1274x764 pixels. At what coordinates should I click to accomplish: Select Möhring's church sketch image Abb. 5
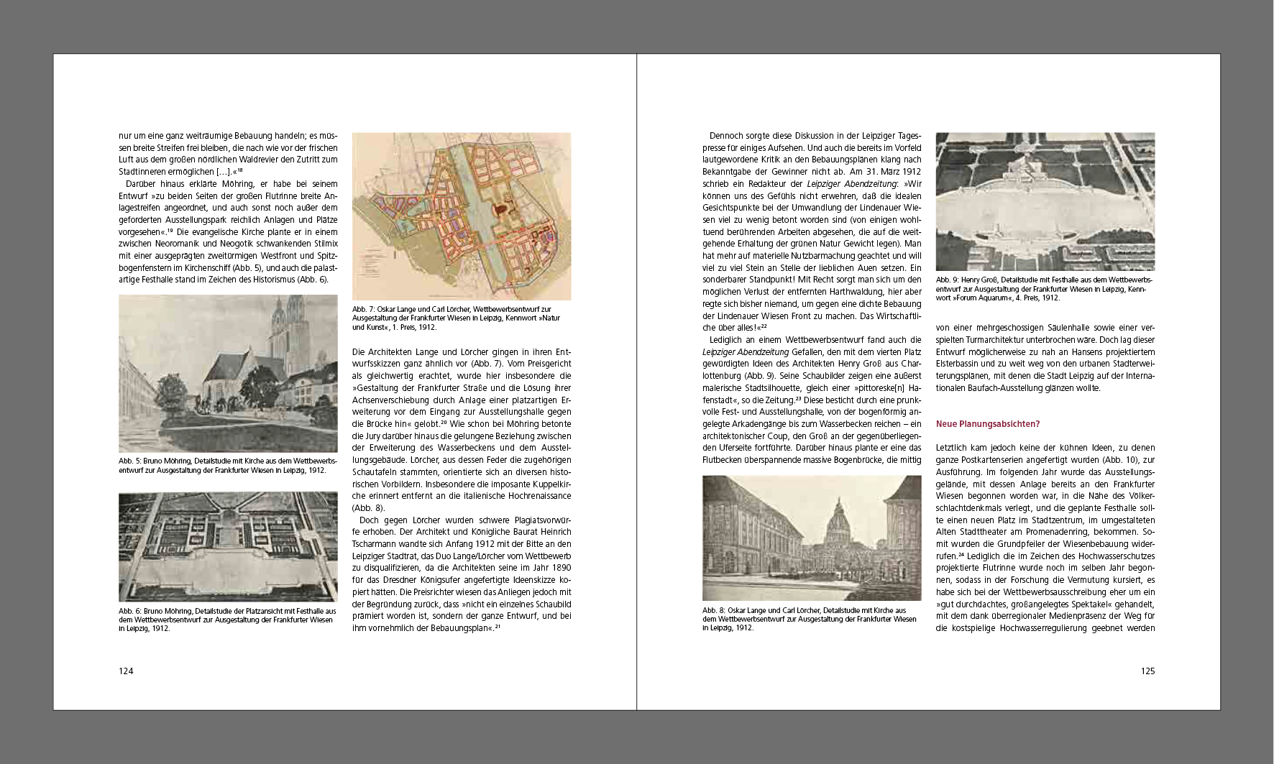(x=228, y=373)
